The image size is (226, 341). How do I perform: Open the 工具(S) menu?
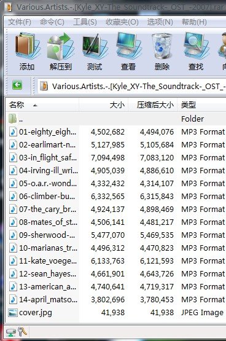click(x=85, y=22)
